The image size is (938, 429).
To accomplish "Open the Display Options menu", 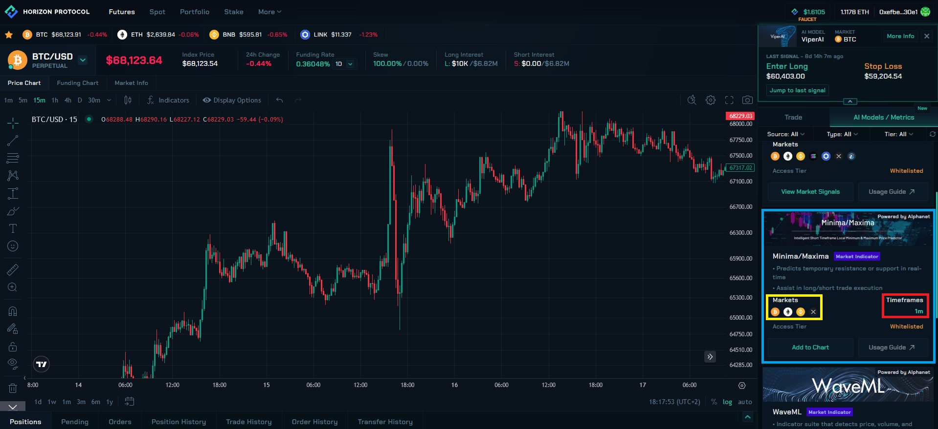I will pyautogui.click(x=232, y=100).
